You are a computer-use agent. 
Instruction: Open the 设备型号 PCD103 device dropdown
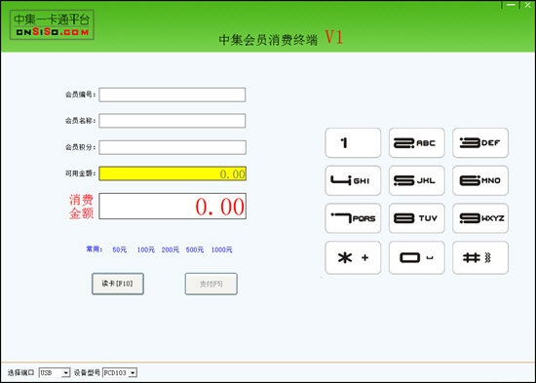[120, 372]
